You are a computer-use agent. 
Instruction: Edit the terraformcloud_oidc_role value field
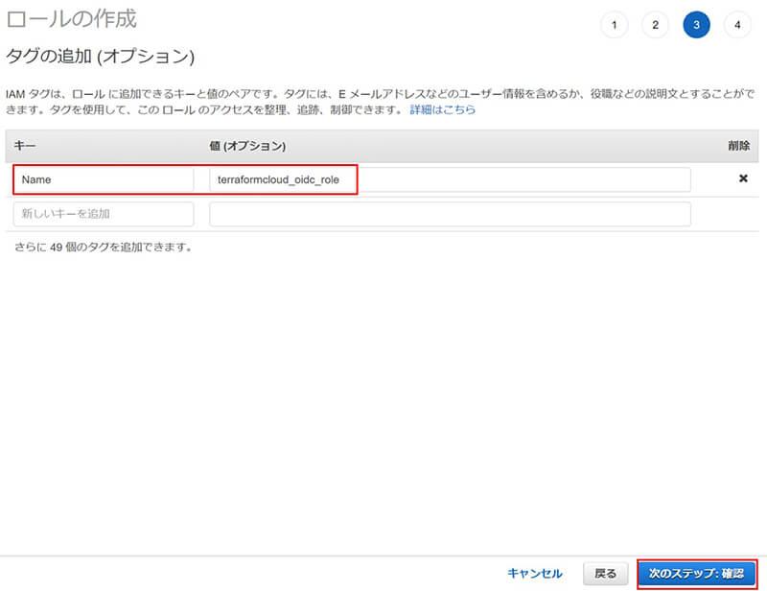tap(450, 179)
